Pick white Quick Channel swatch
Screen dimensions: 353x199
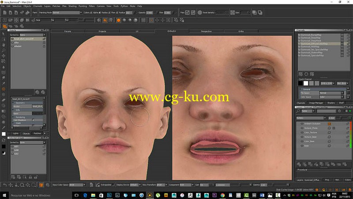click(x=306, y=83)
